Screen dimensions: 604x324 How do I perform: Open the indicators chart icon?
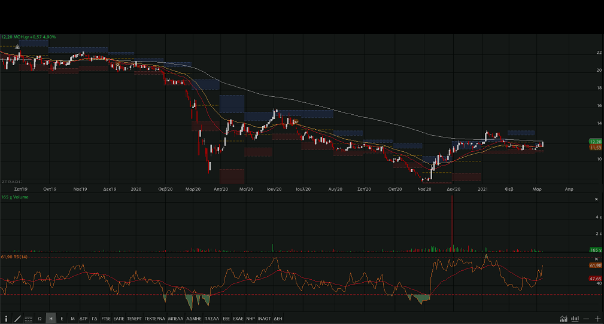(563, 319)
